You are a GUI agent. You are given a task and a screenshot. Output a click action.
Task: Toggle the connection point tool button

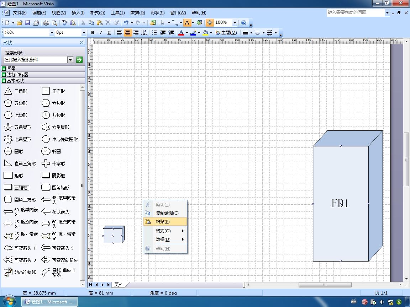coord(210,23)
